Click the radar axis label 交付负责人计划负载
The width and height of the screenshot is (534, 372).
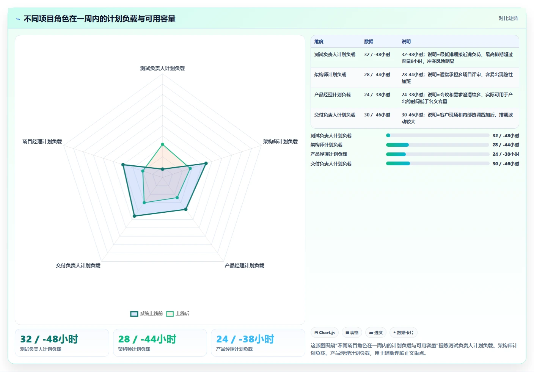coord(78,265)
